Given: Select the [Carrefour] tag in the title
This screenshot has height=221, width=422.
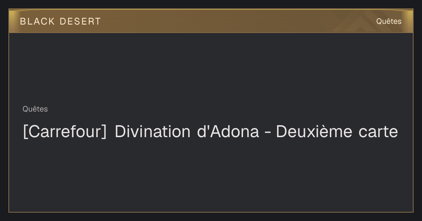Looking at the screenshot, I should tap(65, 132).
